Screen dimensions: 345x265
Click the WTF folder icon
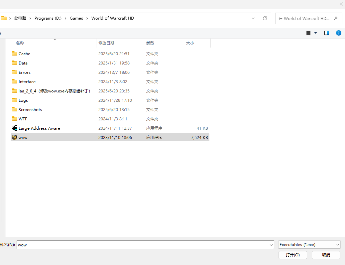point(15,119)
